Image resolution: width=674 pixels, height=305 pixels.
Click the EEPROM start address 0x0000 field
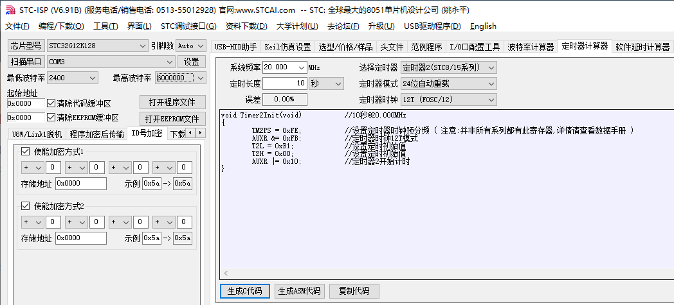[26, 118]
